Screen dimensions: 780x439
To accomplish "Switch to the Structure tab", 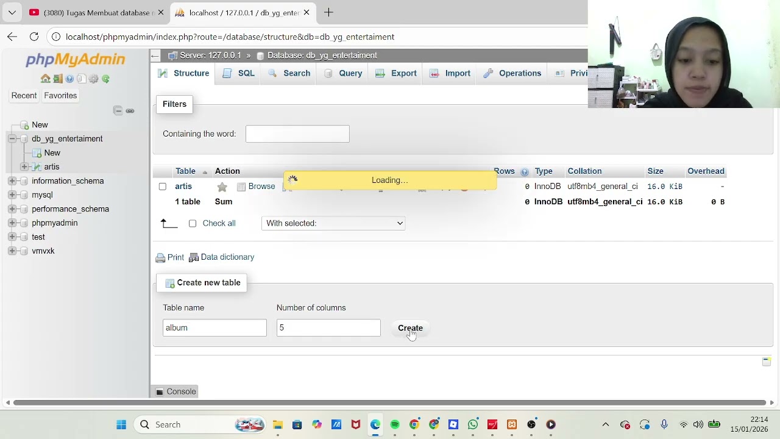I will click(x=183, y=73).
